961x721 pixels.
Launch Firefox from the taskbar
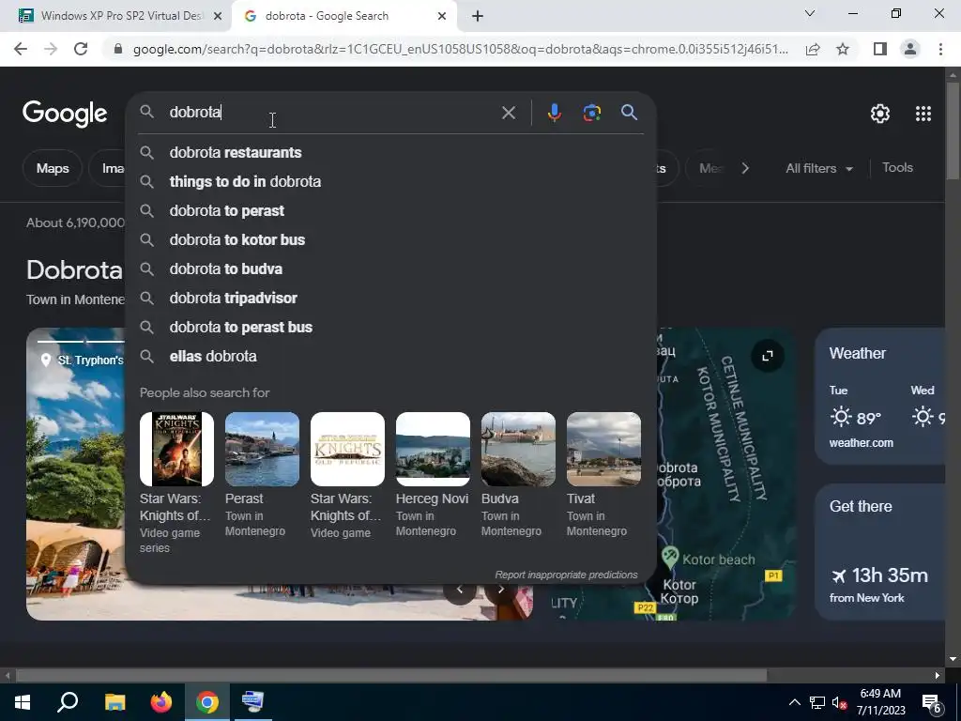click(x=161, y=702)
